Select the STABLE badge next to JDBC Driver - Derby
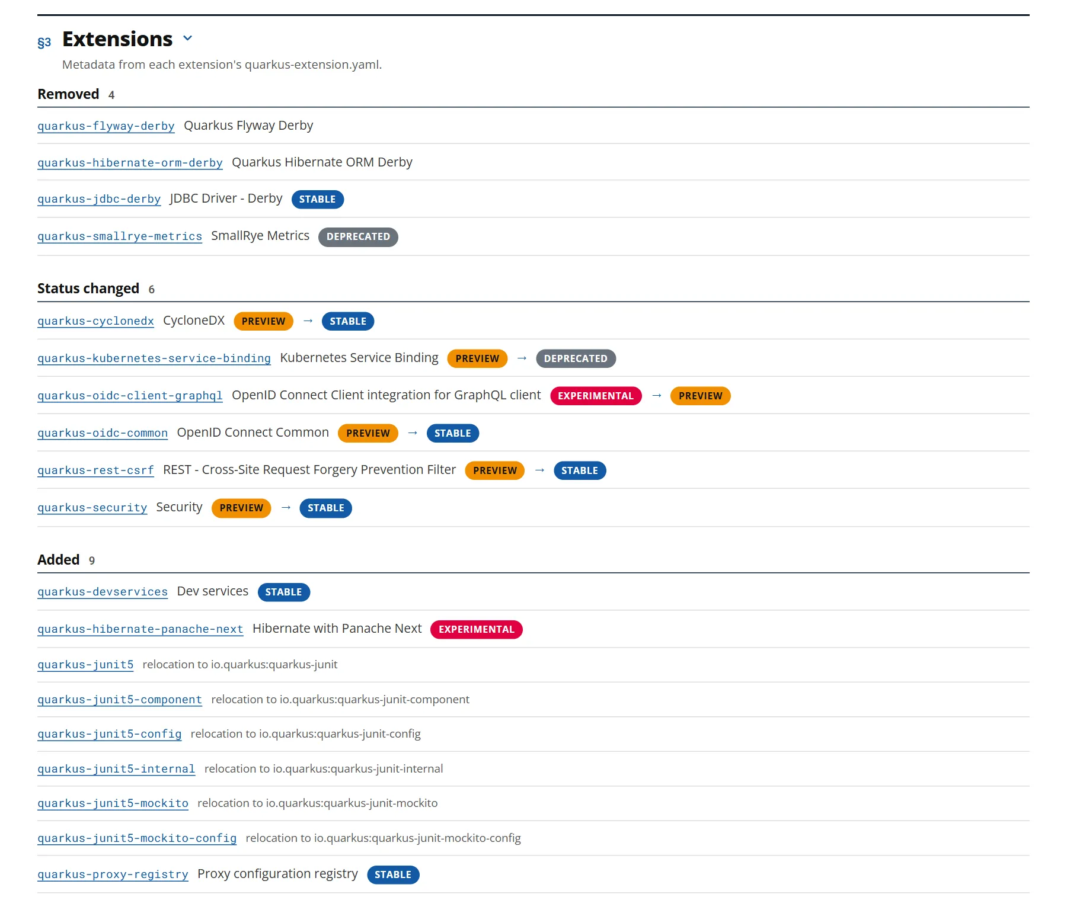Screen dimensions: 1067x897 pos(317,200)
